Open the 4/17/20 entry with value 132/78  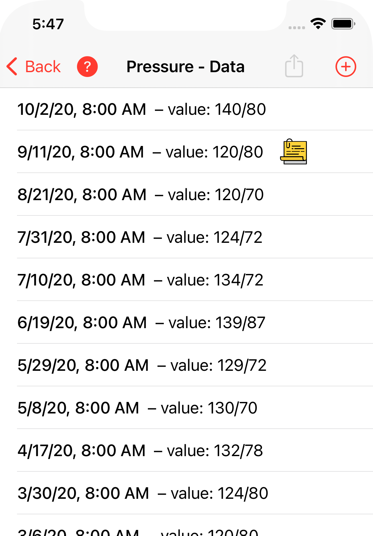coord(140,451)
